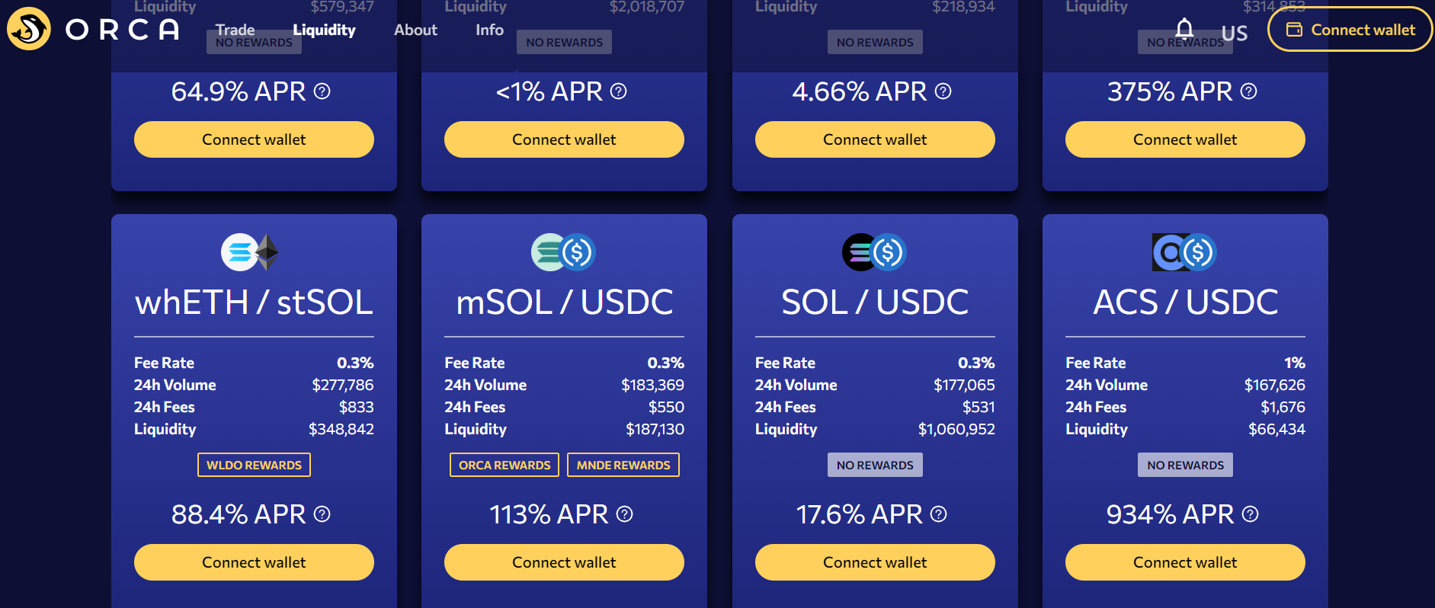
Task: Click info icon next to 17.6% APR
Action: (939, 514)
